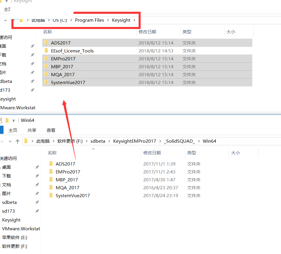
Task: Expand chevron after 此电脑 in Win64 address bar
Action: click(53, 141)
